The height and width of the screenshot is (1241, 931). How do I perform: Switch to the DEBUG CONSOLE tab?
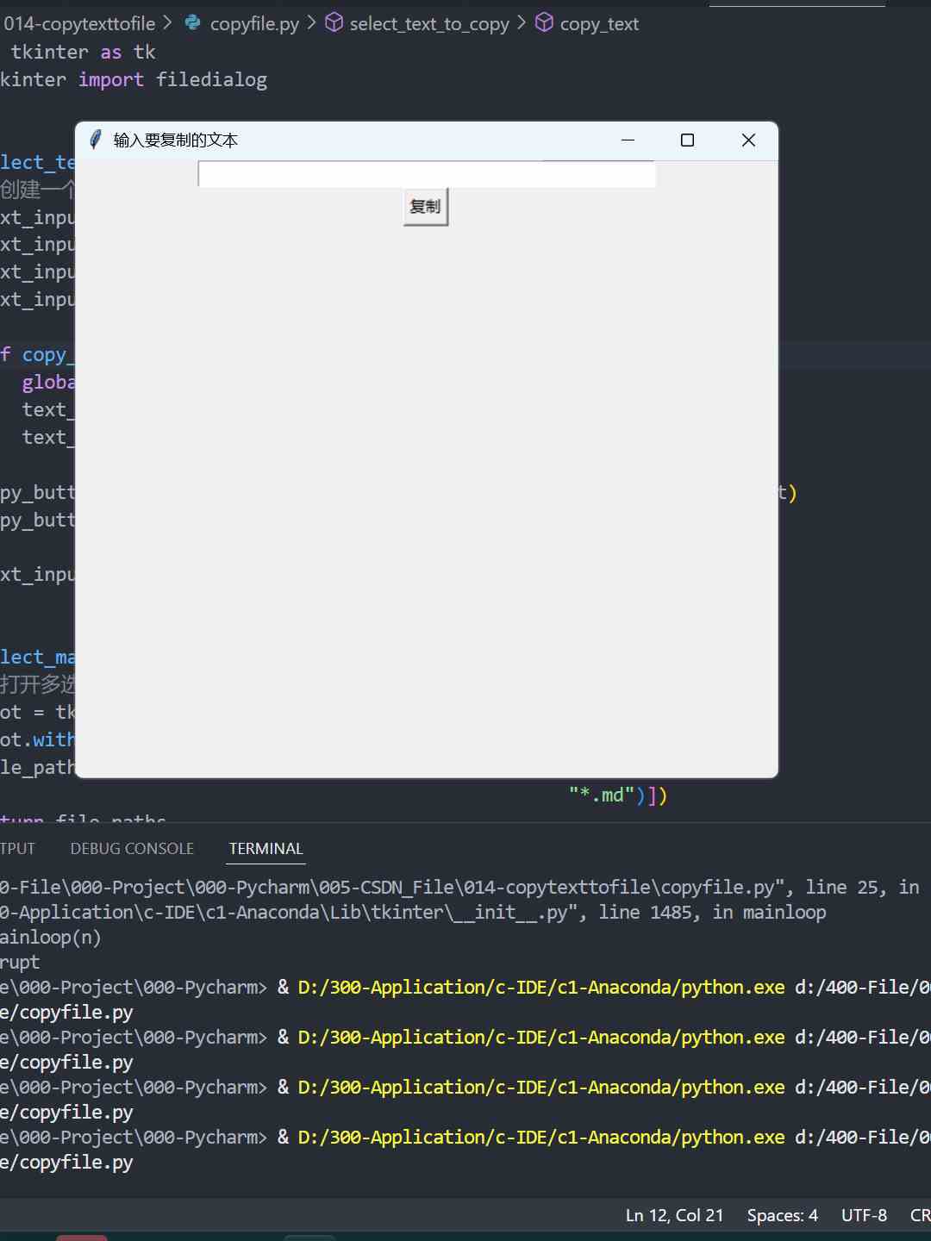132,849
